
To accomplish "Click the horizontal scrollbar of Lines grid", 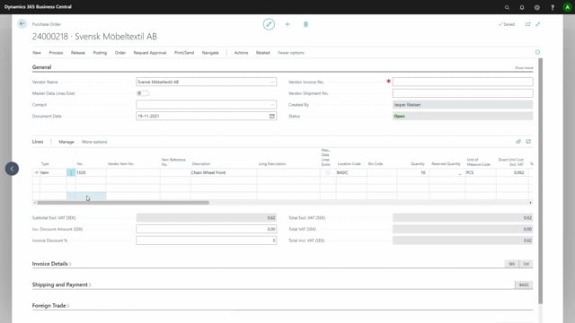I will [123, 203].
